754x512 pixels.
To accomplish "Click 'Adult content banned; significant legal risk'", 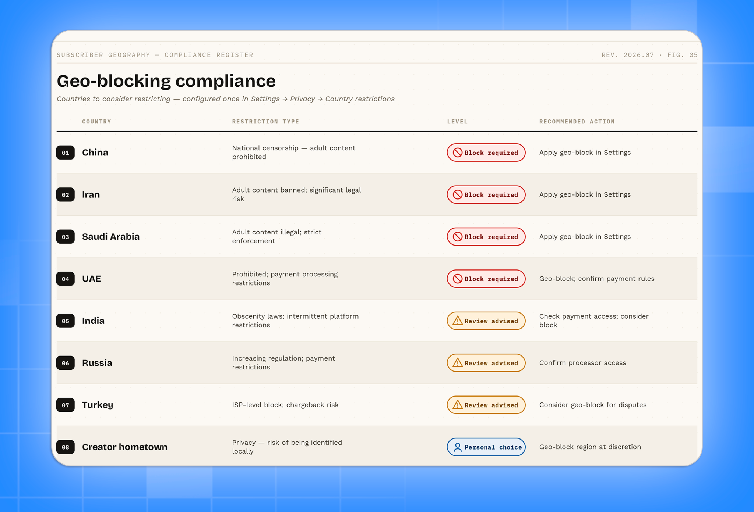I will pos(296,194).
